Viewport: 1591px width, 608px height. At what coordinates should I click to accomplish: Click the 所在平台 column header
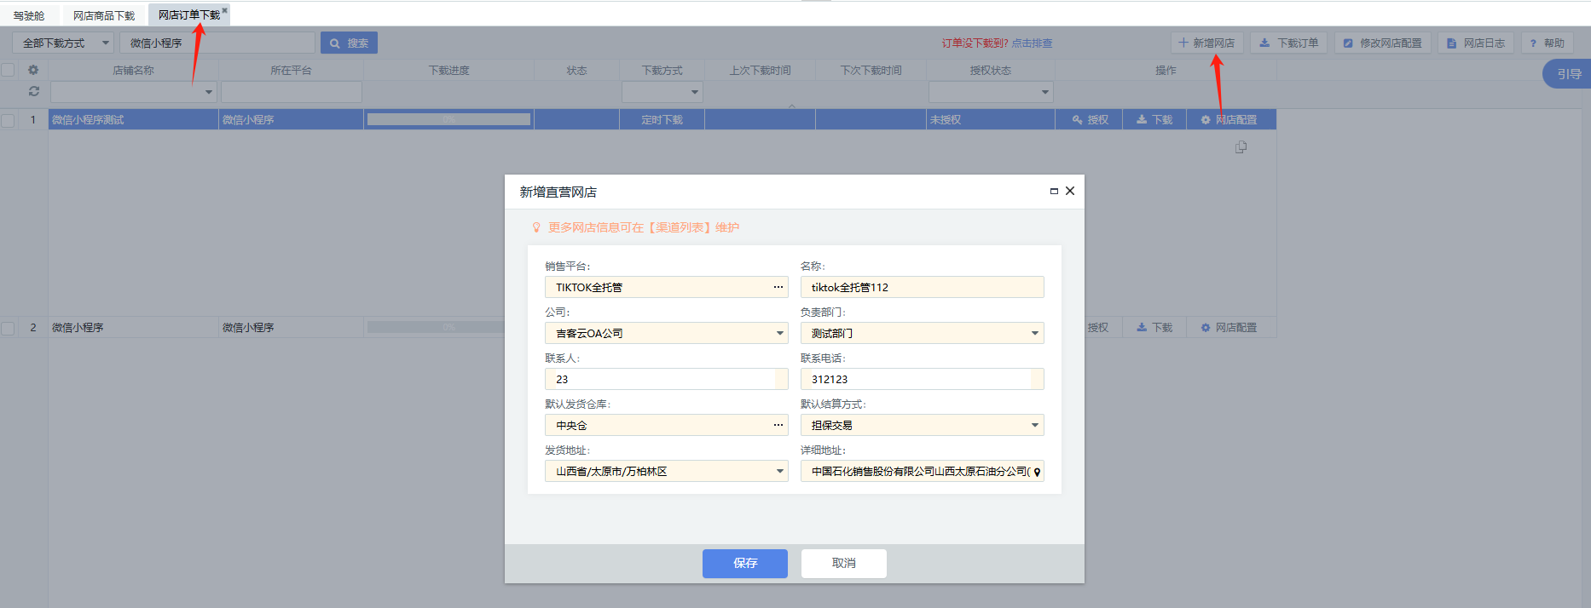pos(292,71)
